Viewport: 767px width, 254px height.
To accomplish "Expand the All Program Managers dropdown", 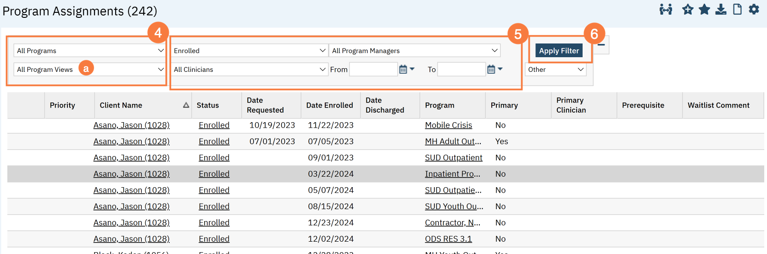I will [415, 51].
